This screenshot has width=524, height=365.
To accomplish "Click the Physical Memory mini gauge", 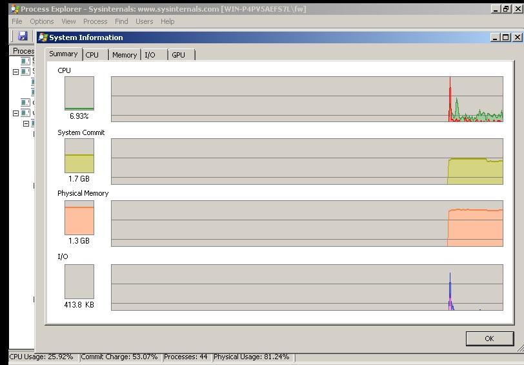I will click(x=79, y=218).
